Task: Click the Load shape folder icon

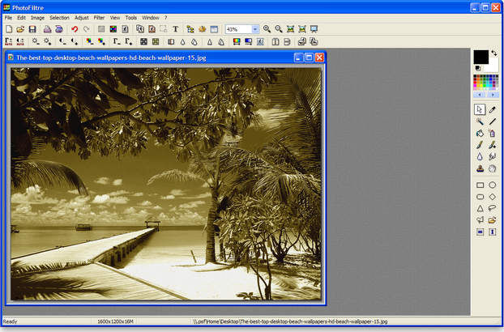Action: tap(492, 220)
